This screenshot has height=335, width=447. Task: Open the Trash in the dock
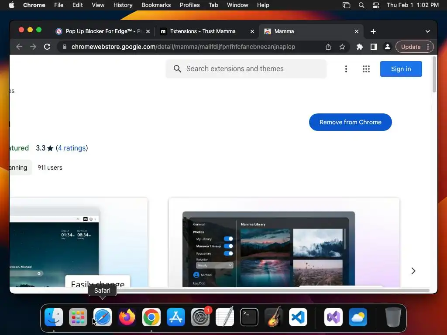[x=393, y=317]
